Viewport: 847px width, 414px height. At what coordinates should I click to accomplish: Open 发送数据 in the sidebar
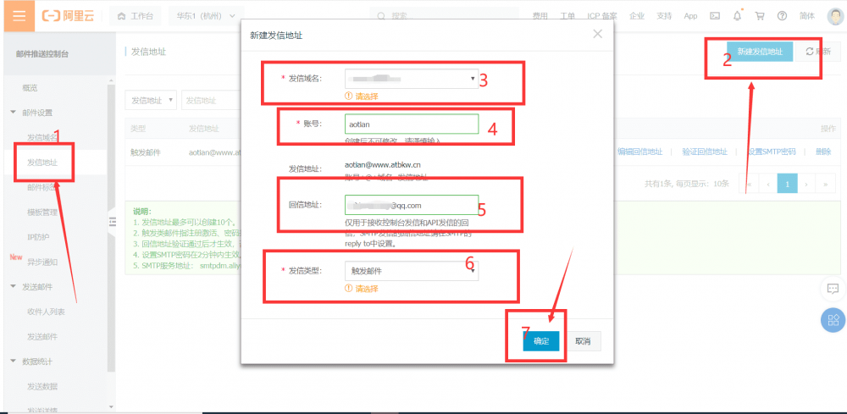(42, 386)
